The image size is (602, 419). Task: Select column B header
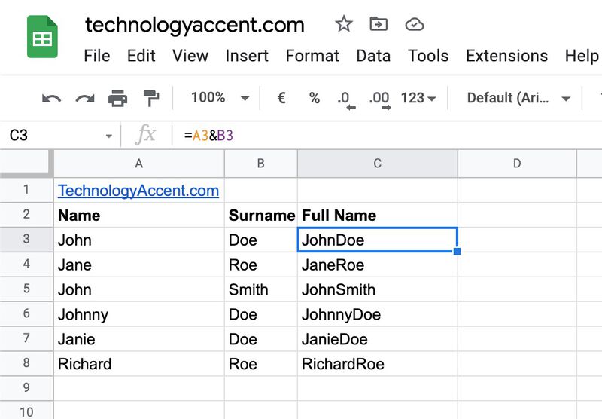coord(260,164)
